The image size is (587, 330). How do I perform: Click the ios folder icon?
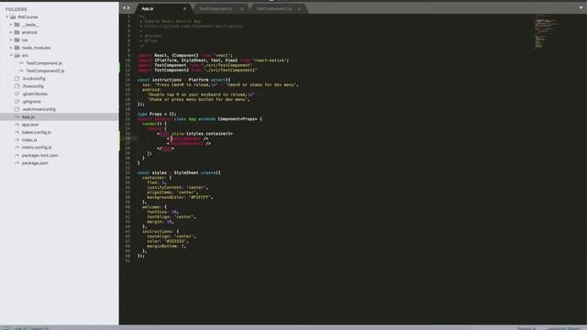17,40
